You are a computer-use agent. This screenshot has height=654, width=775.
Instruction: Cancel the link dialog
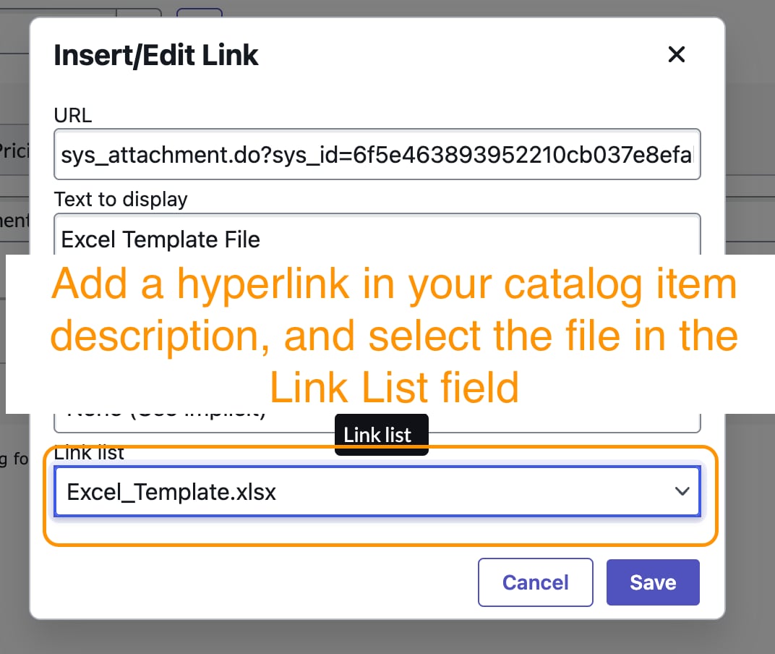coord(535,582)
